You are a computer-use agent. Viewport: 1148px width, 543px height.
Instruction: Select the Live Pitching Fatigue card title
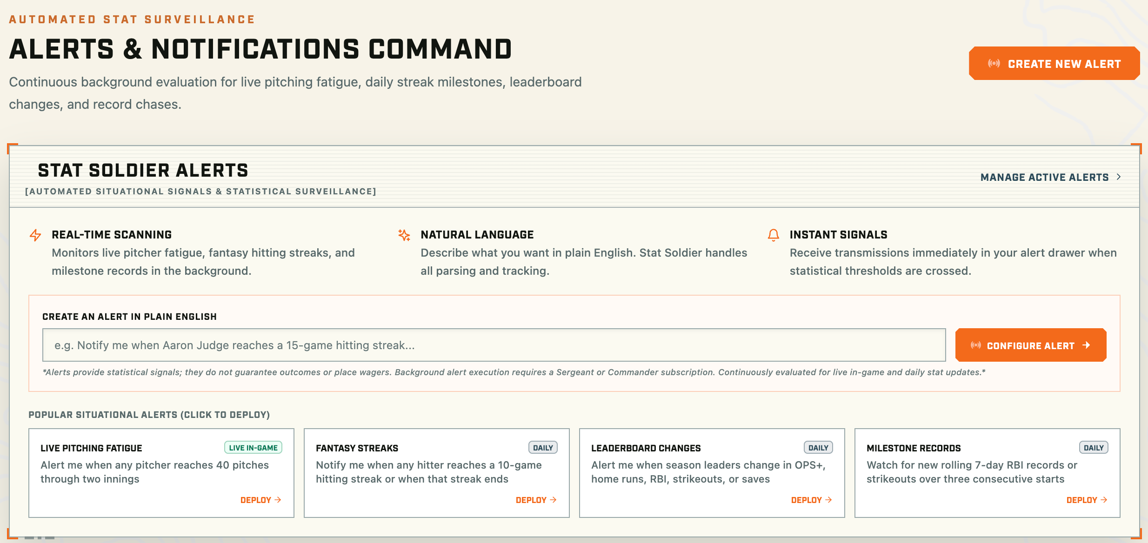coord(91,448)
